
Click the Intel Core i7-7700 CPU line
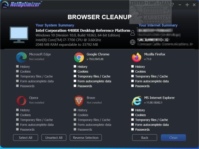68,40
